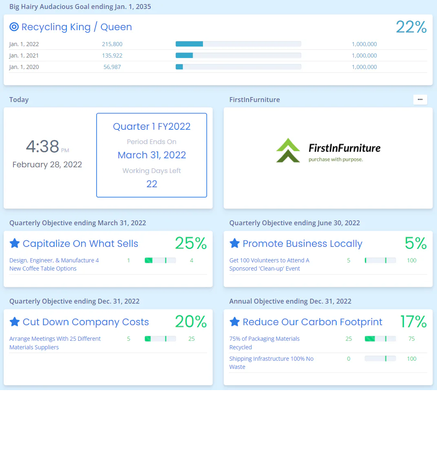Click the 135,922 value

tap(112, 55)
